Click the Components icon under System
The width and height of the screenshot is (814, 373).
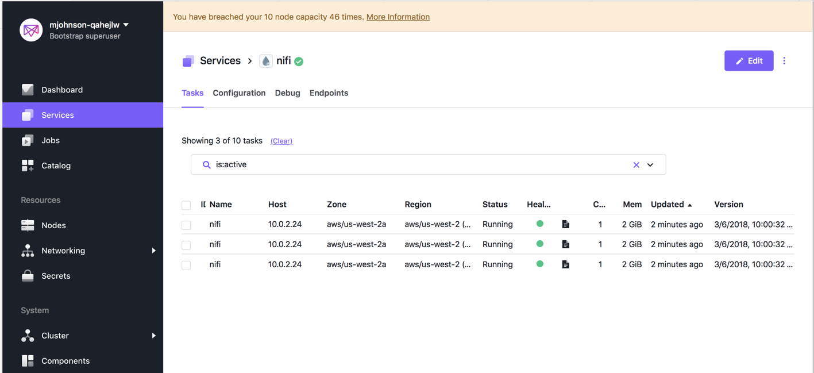[28, 361]
